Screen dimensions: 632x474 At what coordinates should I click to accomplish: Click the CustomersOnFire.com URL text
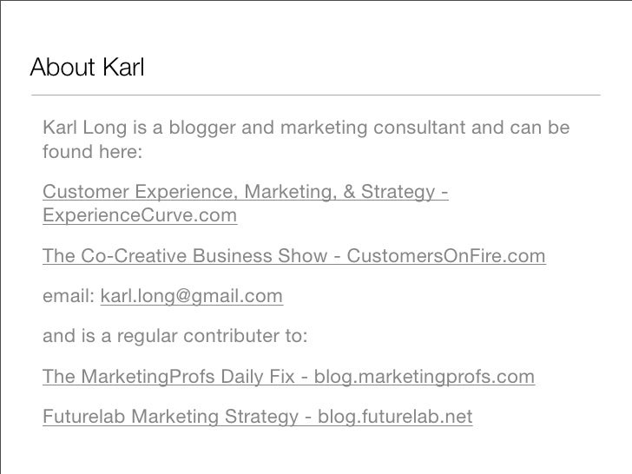pos(446,255)
